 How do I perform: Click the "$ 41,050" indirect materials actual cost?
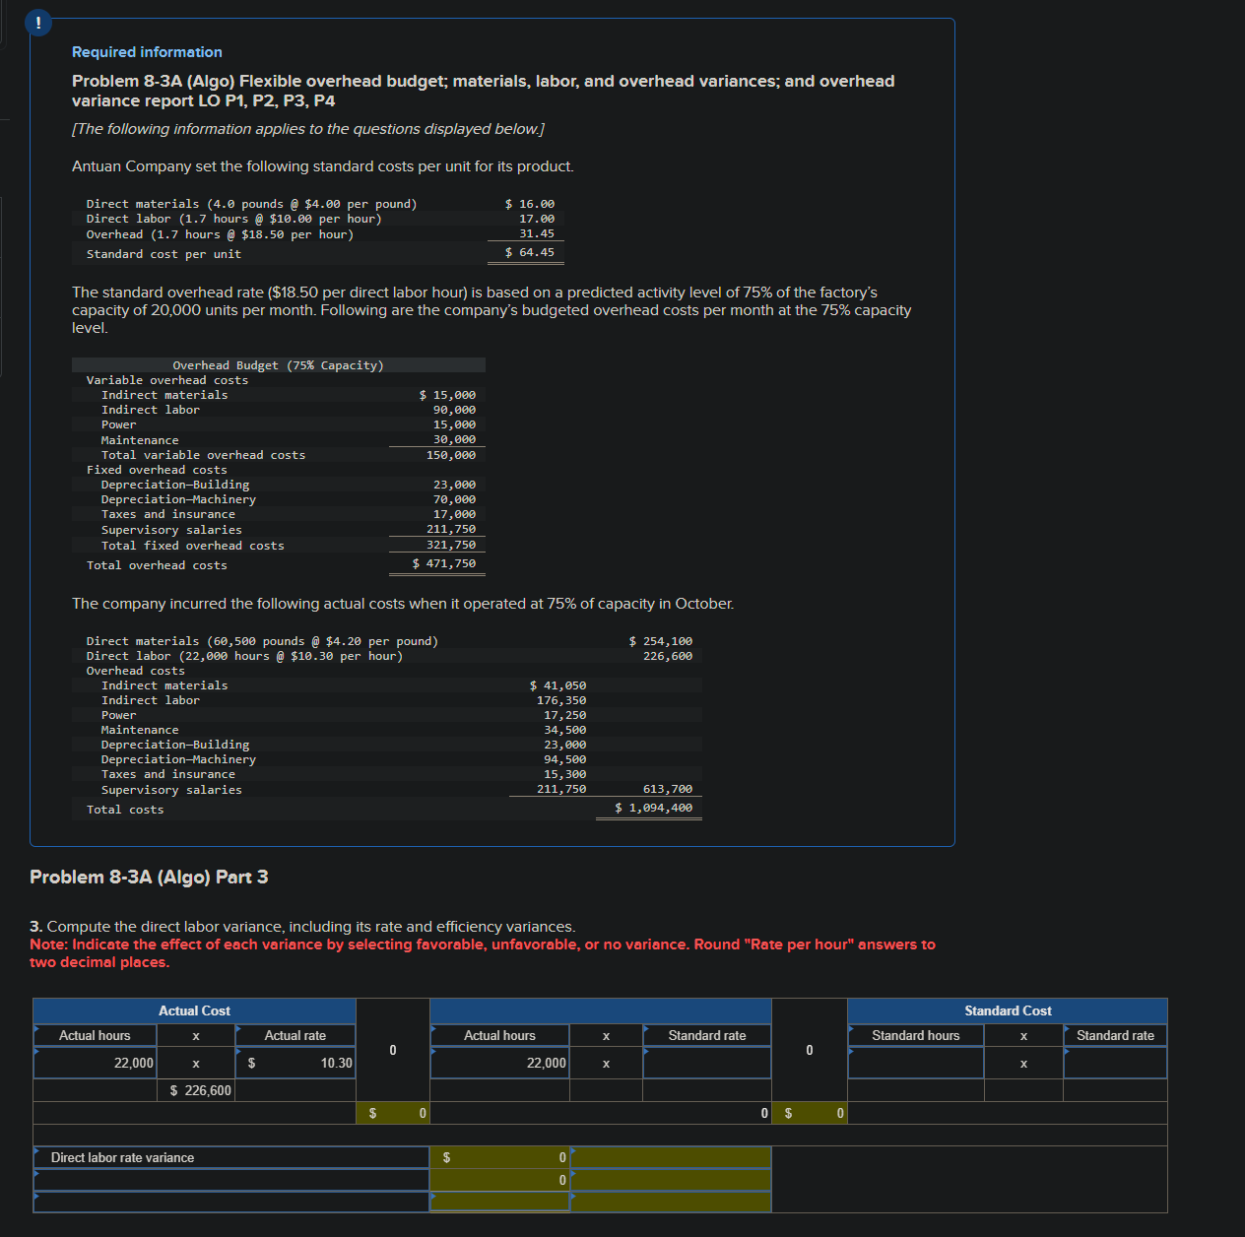557,685
